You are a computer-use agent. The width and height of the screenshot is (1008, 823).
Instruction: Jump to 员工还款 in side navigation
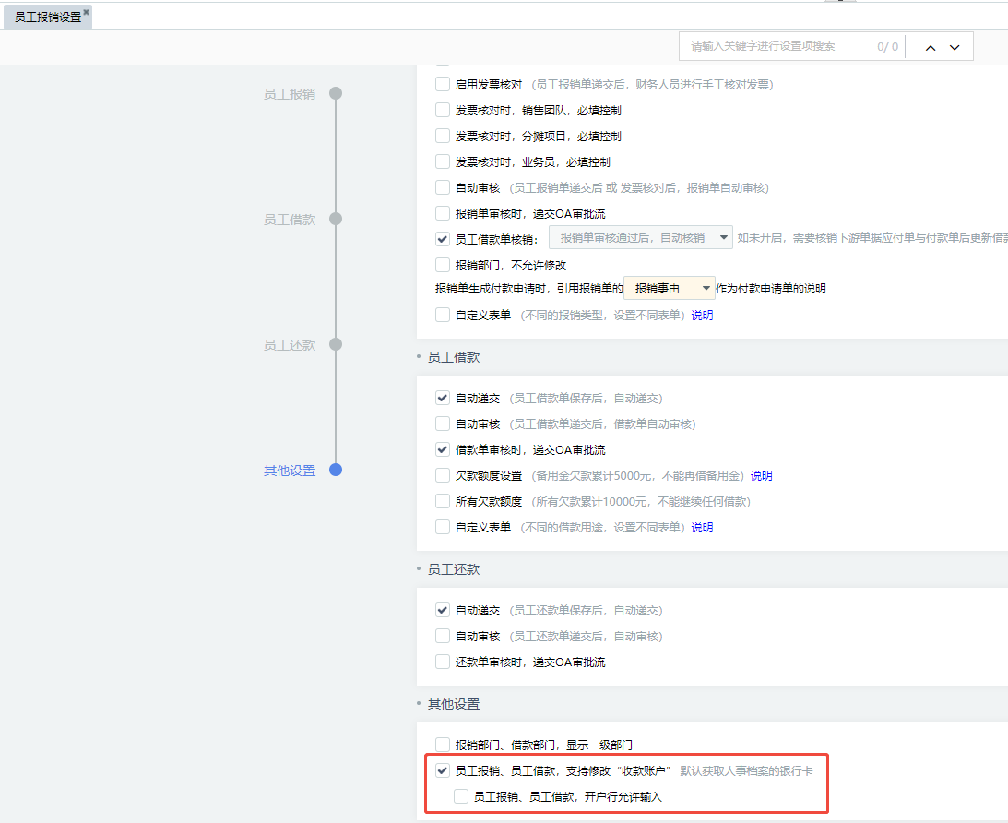click(290, 345)
